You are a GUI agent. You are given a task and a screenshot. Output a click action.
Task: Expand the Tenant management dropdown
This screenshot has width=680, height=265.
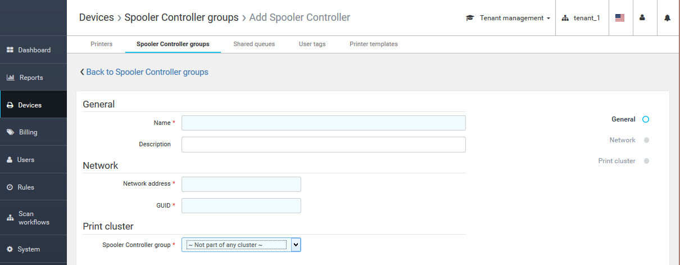click(509, 18)
